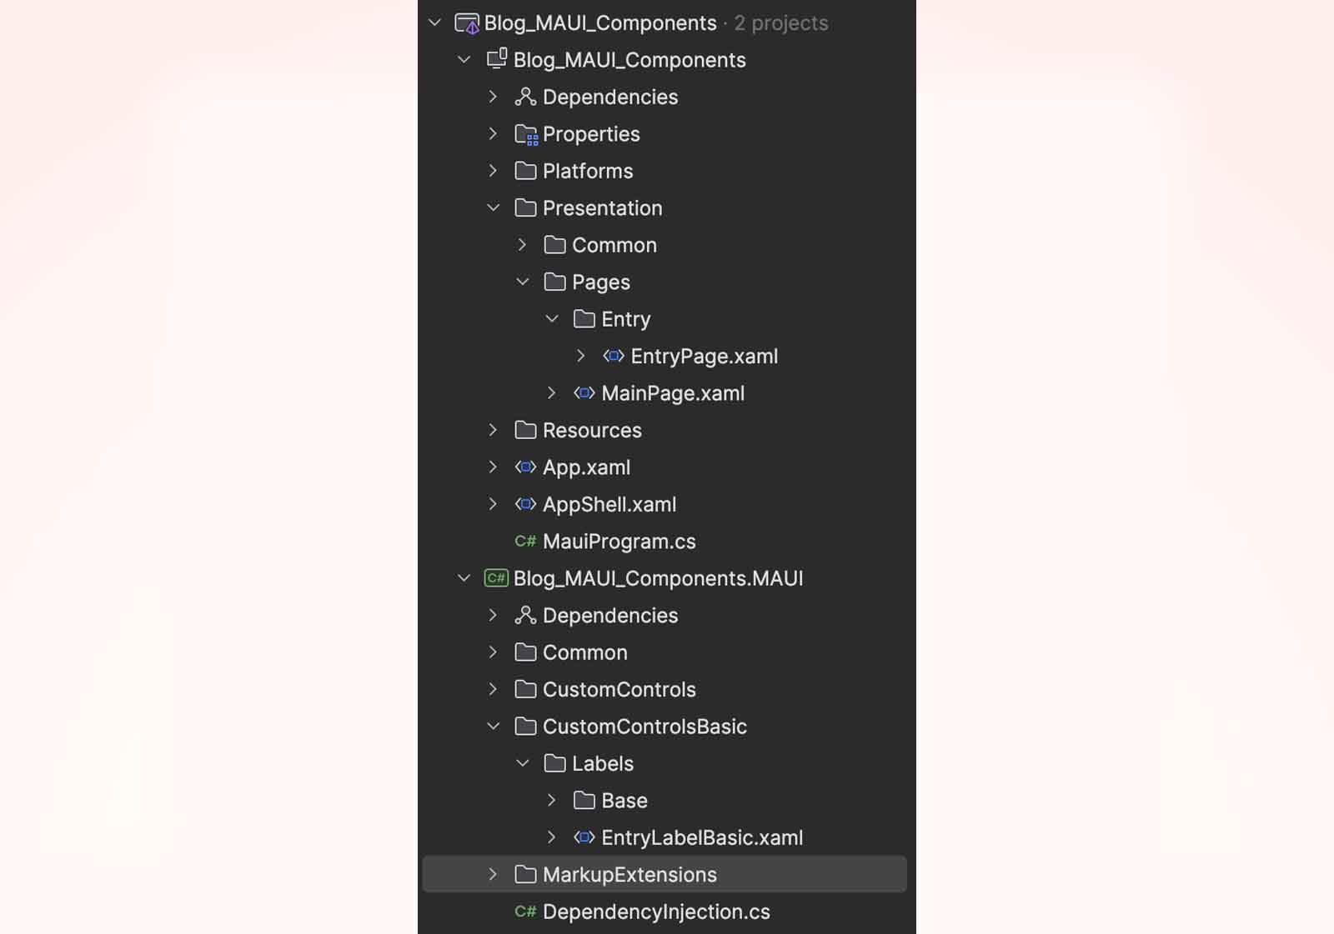The image size is (1334, 934).
Task: Click the C# icon beside MauiProgram.cs
Action: [x=525, y=542]
